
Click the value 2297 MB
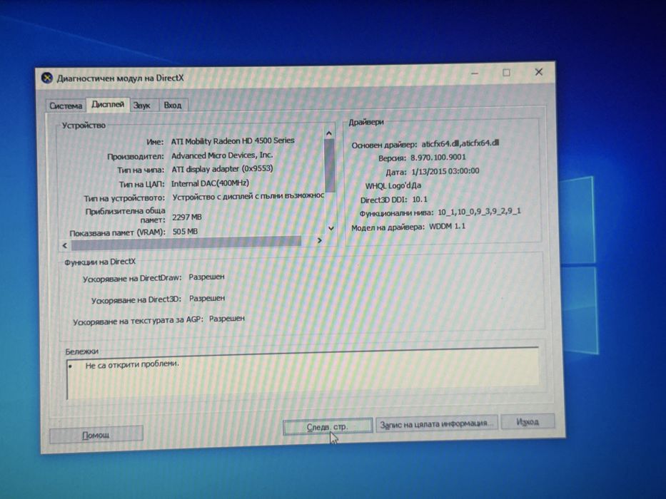187,217
